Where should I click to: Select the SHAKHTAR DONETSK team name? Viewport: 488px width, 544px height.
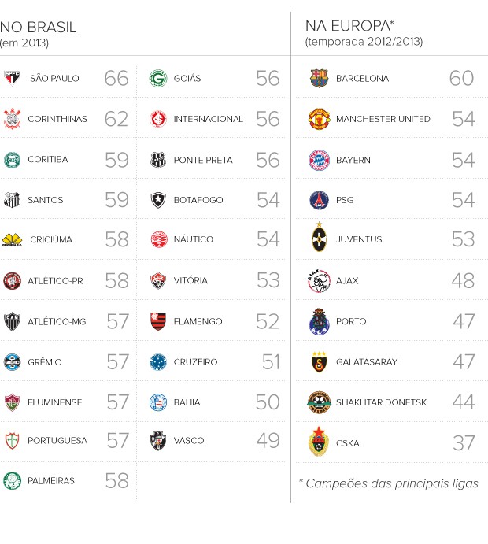(x=381, y=402)
